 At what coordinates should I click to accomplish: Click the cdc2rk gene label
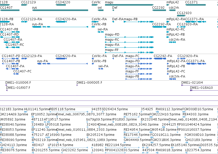click(174, 7)
